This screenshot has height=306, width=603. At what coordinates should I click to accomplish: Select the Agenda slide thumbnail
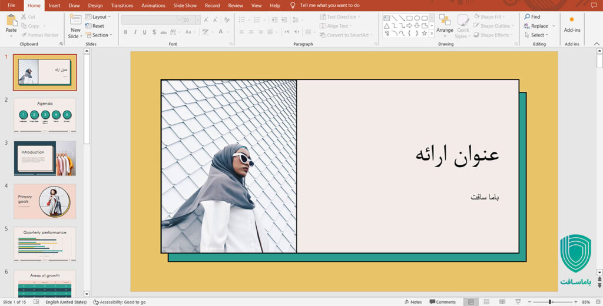click(x=45, y=115)
